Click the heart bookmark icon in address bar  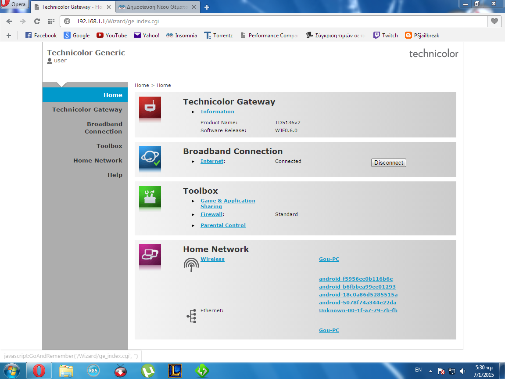tap(494, 21)
